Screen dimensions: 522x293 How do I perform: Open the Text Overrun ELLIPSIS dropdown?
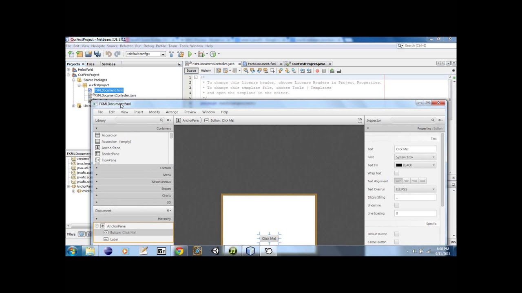(415, 189)
